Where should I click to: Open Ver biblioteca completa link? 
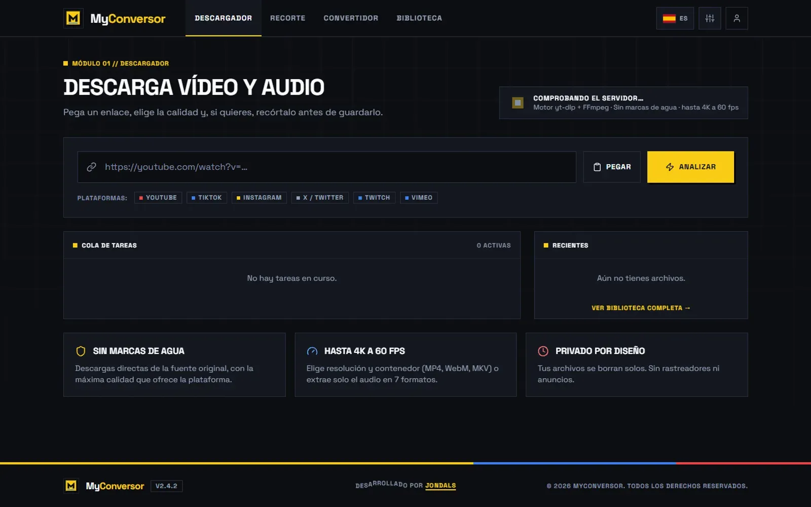point(641,308)
